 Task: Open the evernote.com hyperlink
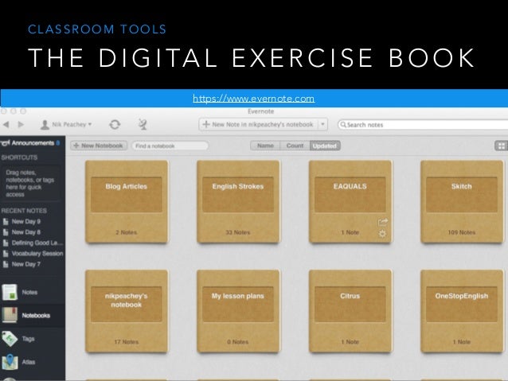[253, 99]
